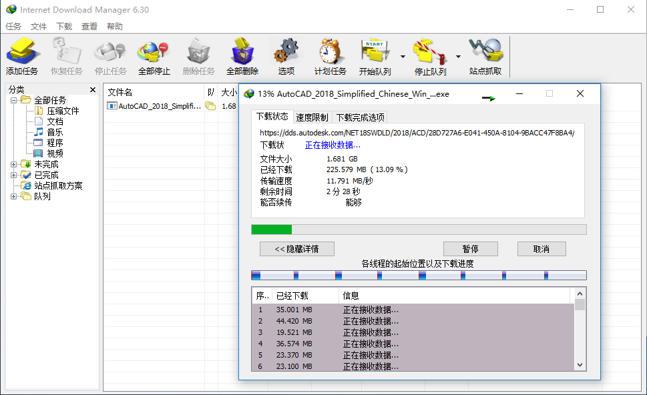Open the 开始队列 dropdown arrow
Image resolution: width=647 pixels, height=395 pixels.
click(x=403, y=57)
